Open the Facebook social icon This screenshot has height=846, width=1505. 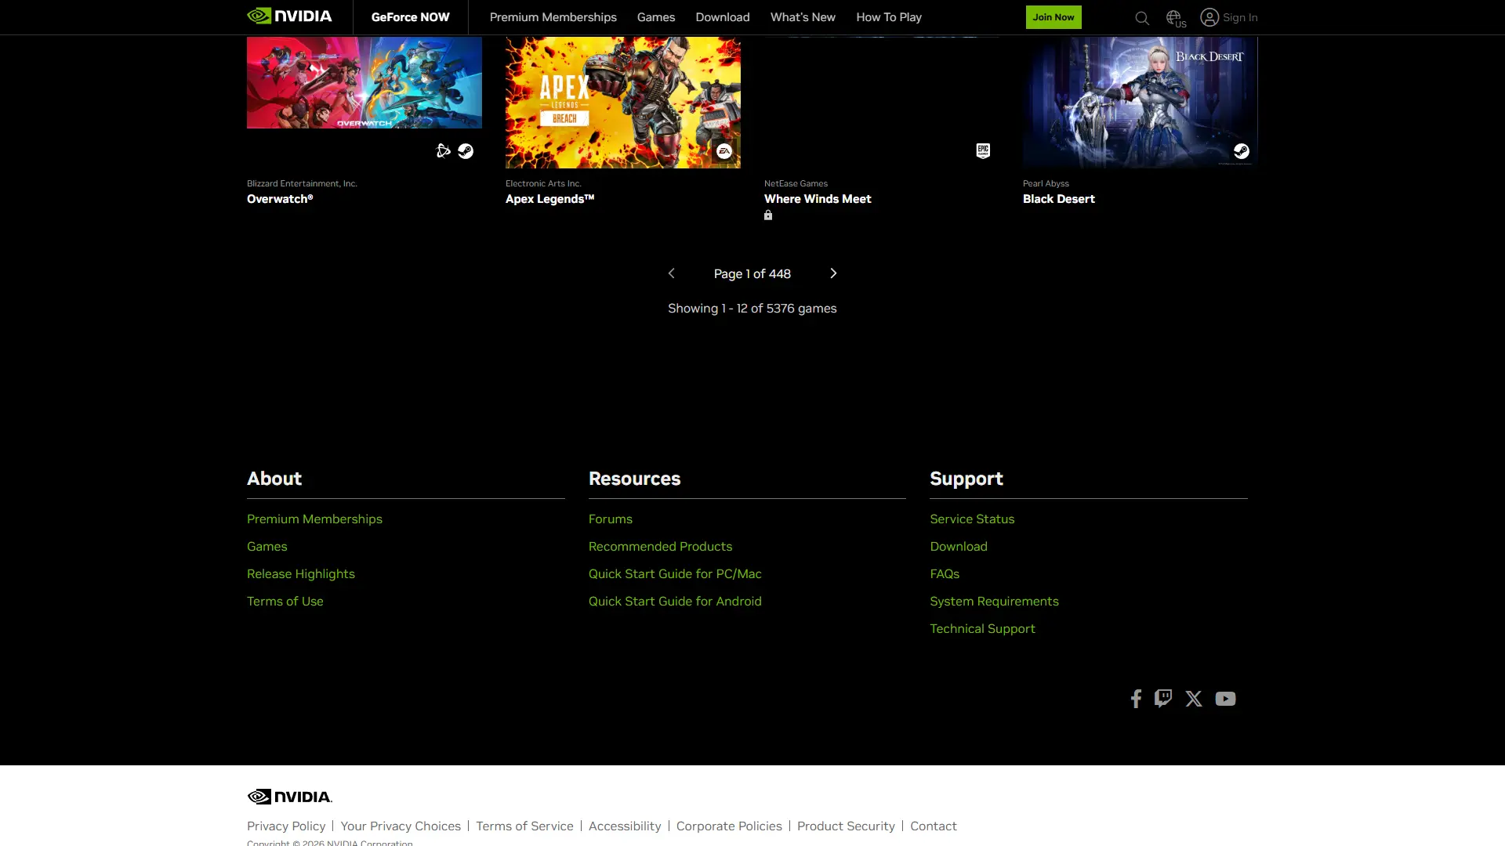1136,699
